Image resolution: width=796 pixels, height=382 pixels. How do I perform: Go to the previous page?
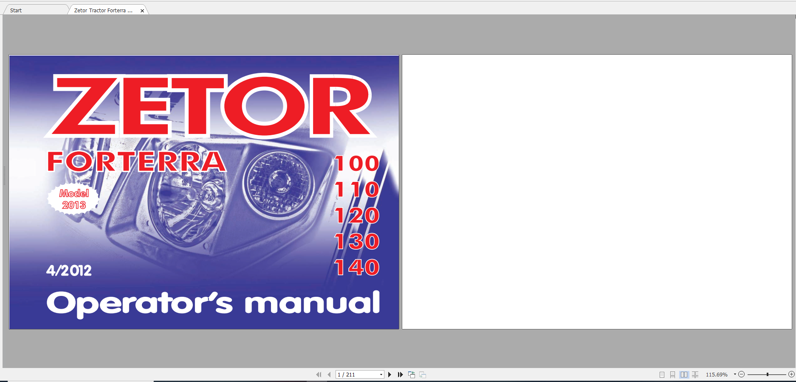[x=329, y=374]
